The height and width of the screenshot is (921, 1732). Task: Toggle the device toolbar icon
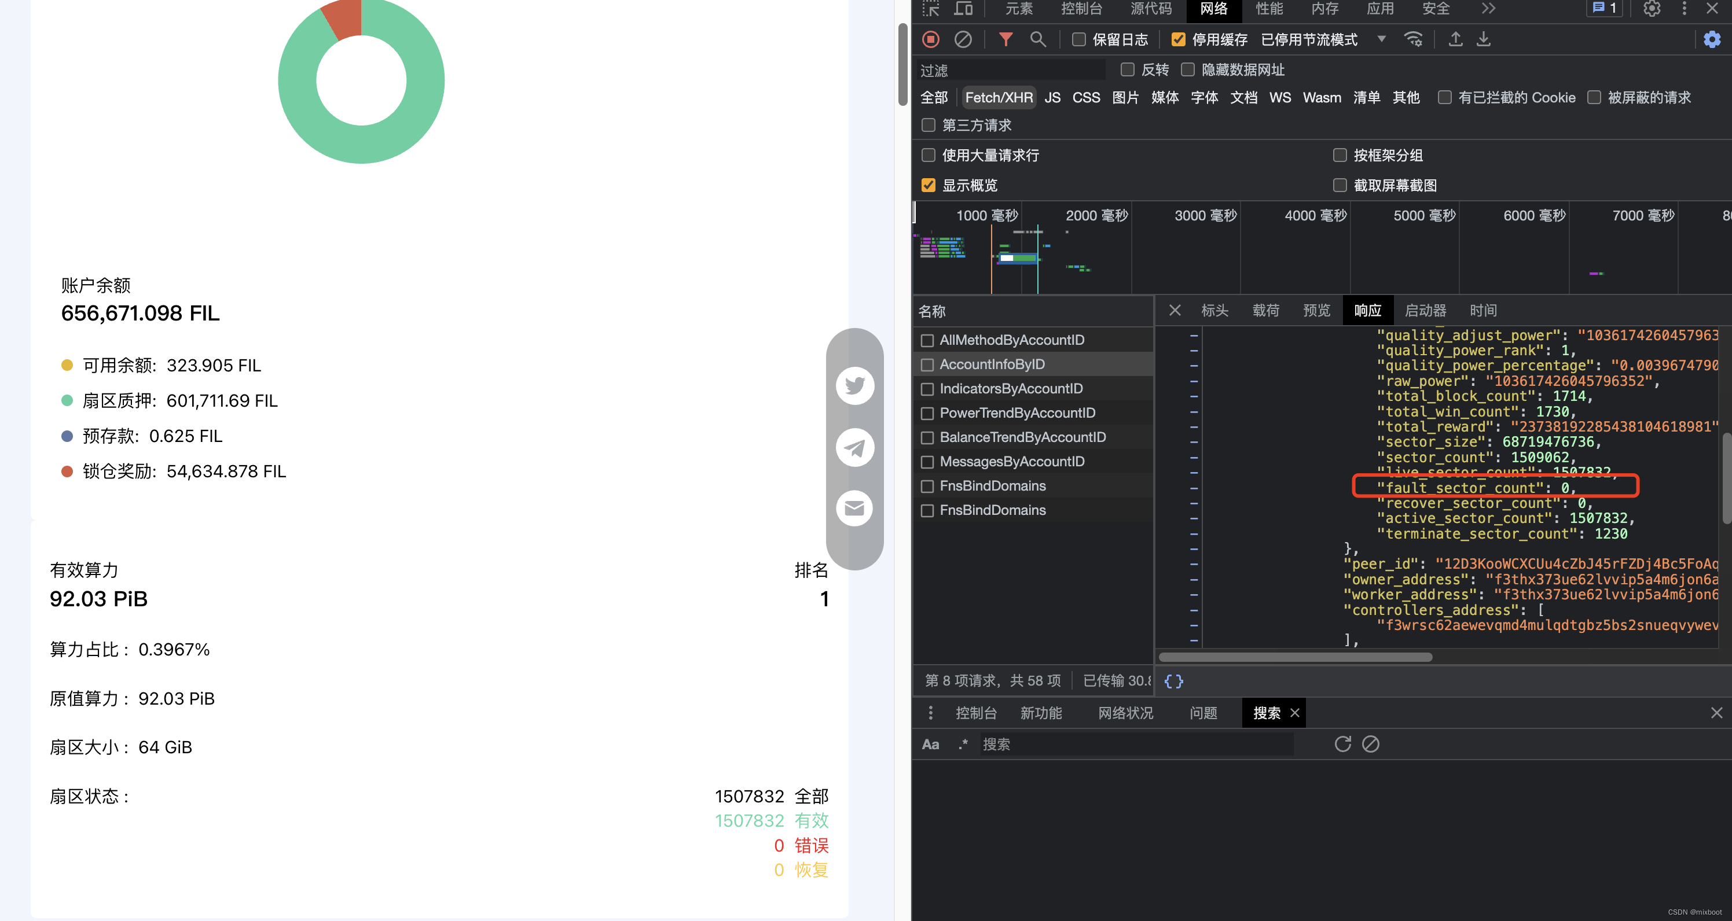[963, 8]
